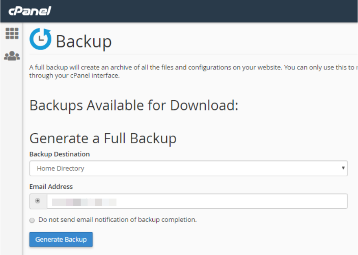358x255 pixels.
Task: Select the email address radio button
Action: [37, 201]
